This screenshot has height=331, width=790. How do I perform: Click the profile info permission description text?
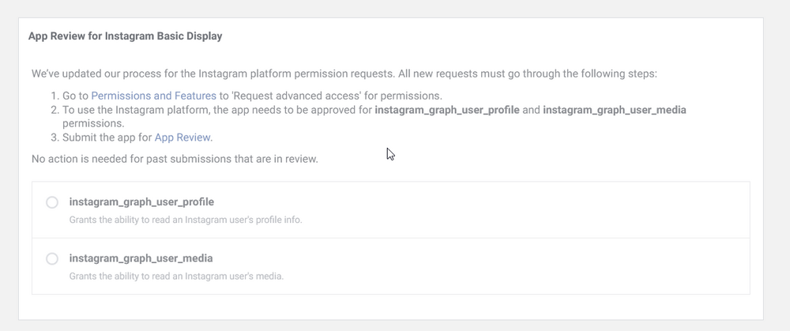(186, 220)
